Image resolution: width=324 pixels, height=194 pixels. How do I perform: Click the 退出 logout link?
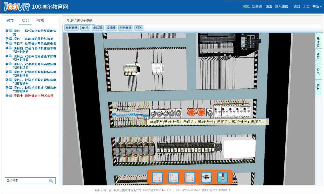coord(269,7)
